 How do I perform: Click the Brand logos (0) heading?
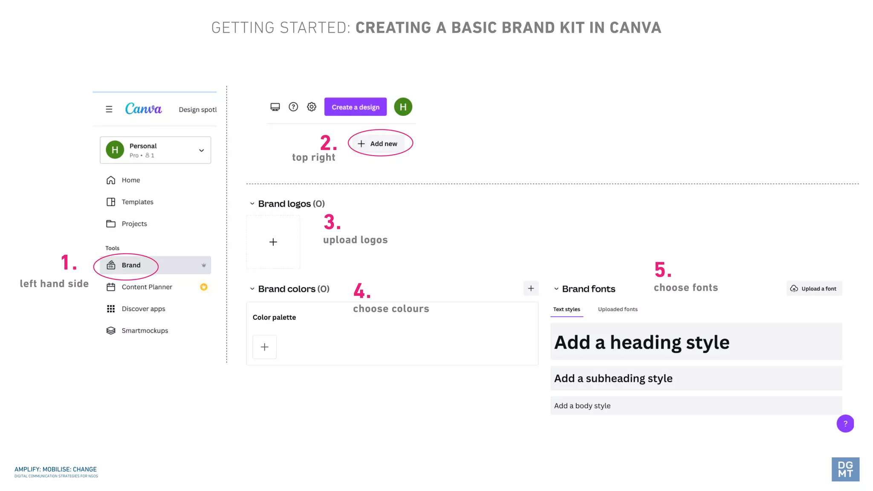click(x=292, y=204)
